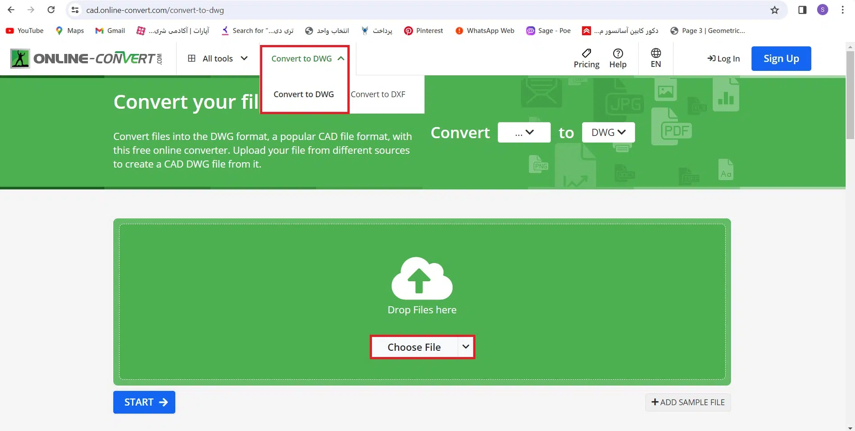Click the Online-Convert logo
Viewport: 855px width, 431px height.
coord(87,58)
